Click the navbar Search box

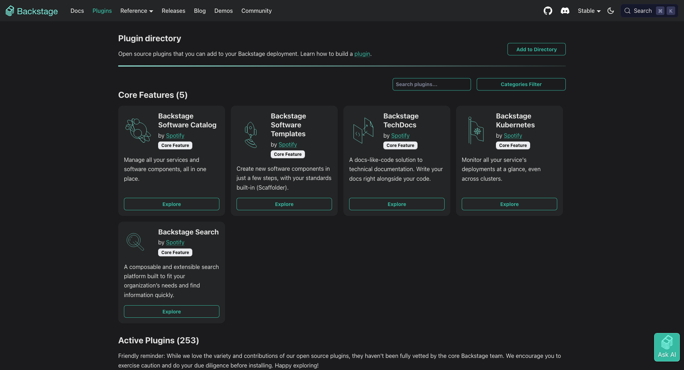point(649,11)
